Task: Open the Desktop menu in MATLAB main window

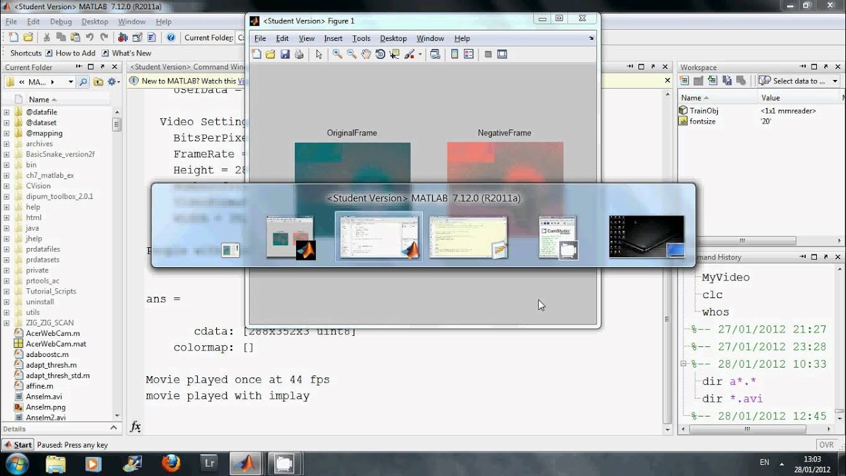Action: pyautogui.click(x=95, y=22)
